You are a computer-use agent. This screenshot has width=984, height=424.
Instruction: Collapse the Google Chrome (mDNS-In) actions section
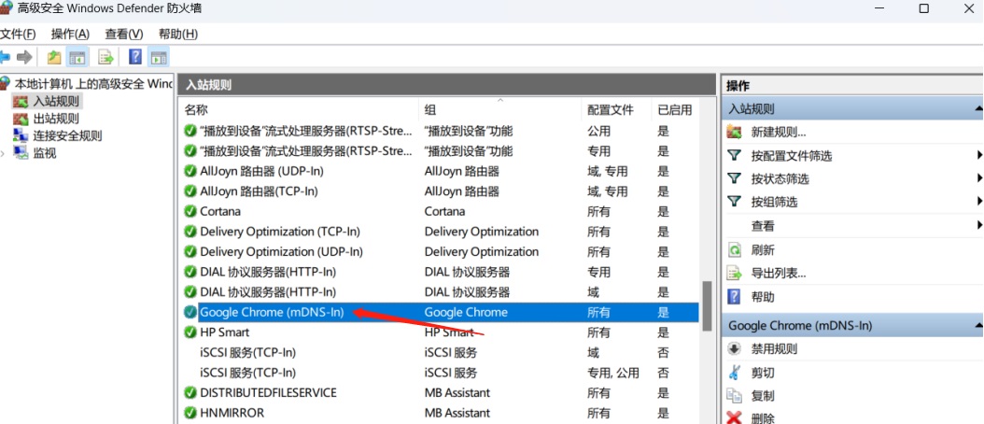pos(978,326)
